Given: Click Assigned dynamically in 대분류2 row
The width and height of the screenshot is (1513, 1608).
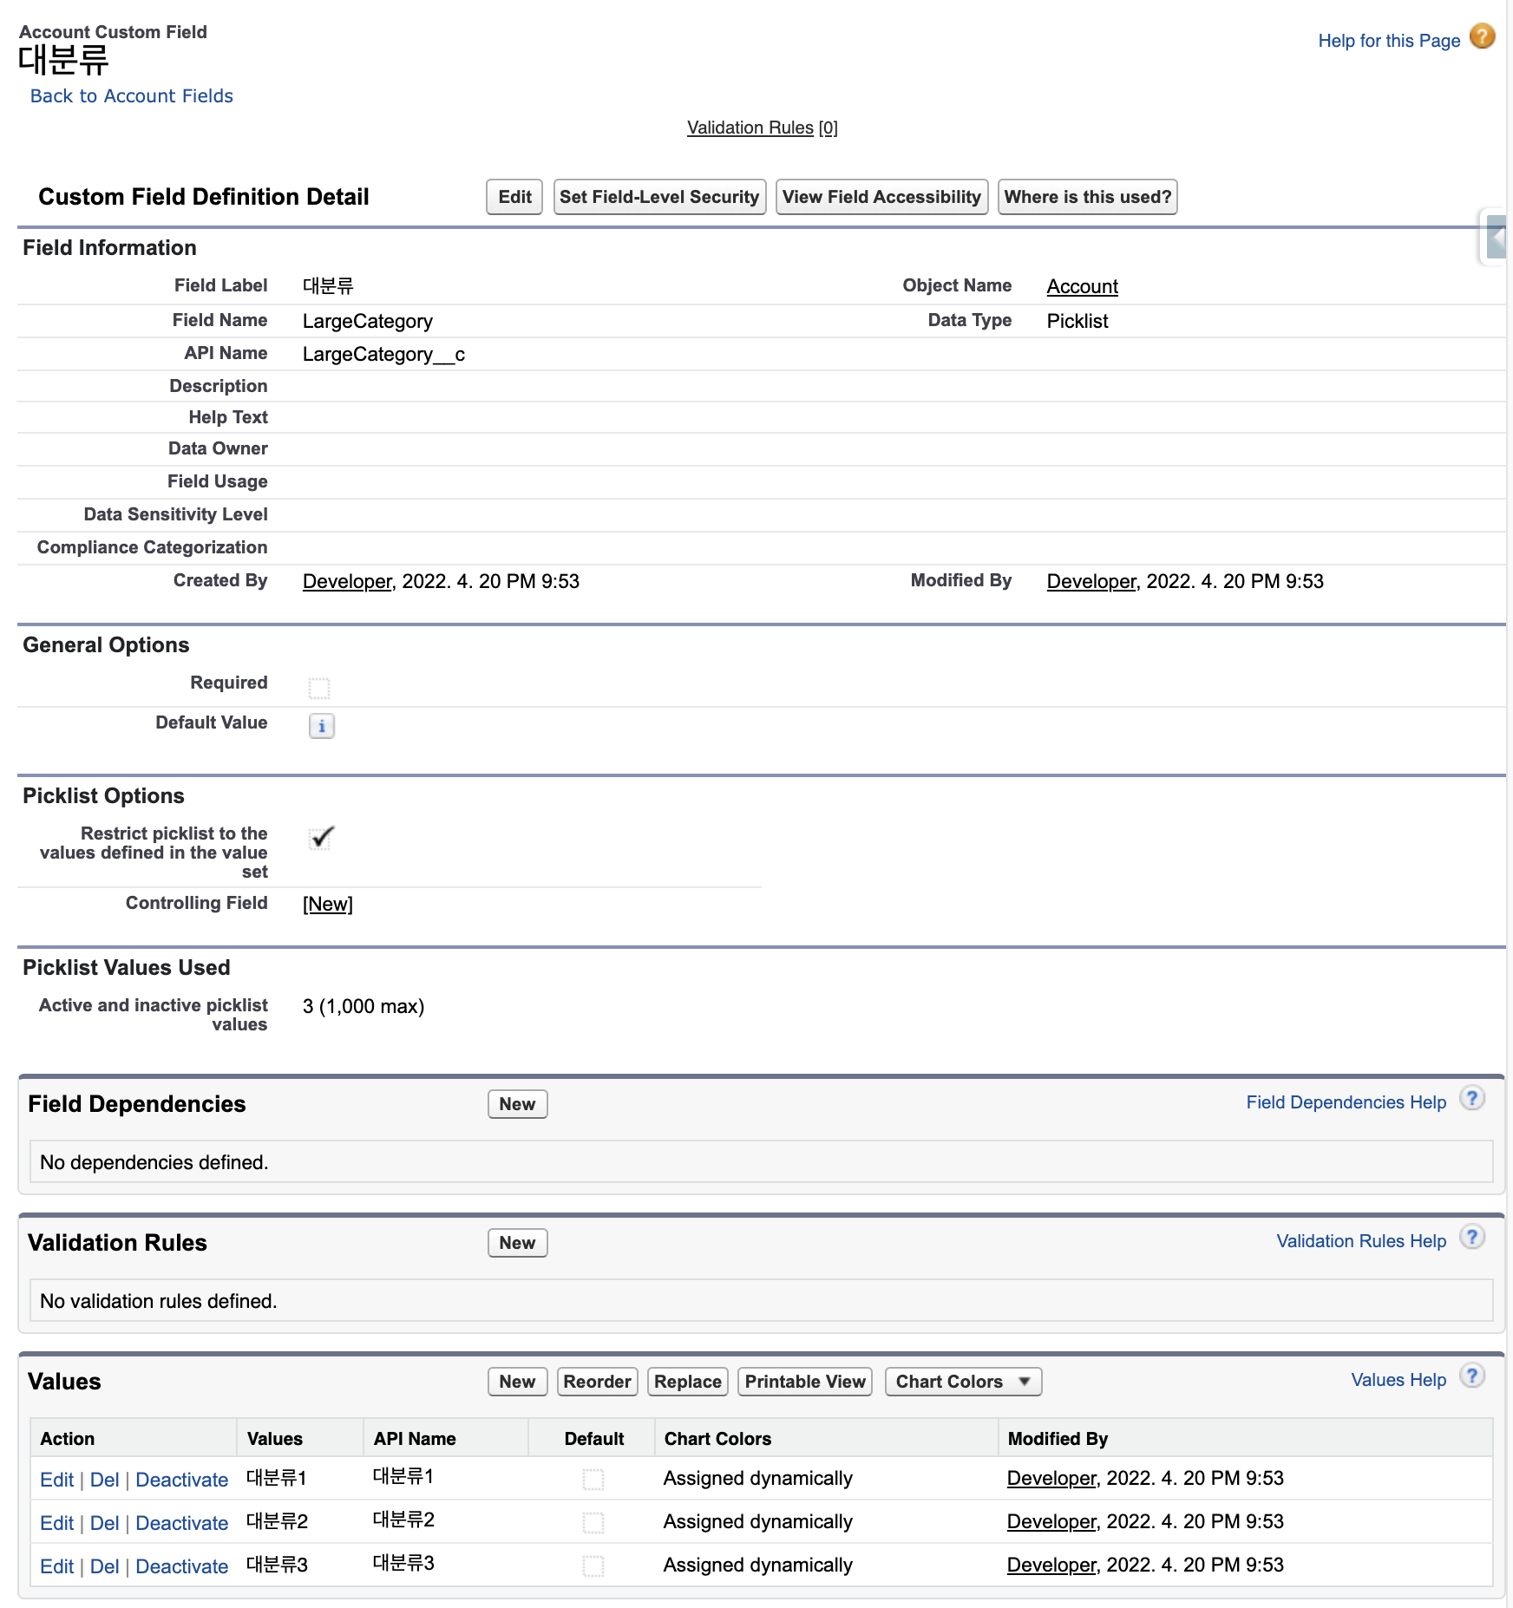Looking at the screenshot, I should click(758, 1521).
